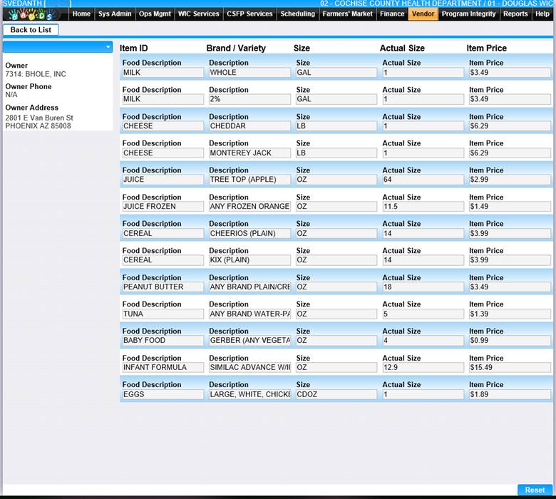This screenshot has width=556, height=499.
Task: Click the 64 actual size field
Action: 423,180
